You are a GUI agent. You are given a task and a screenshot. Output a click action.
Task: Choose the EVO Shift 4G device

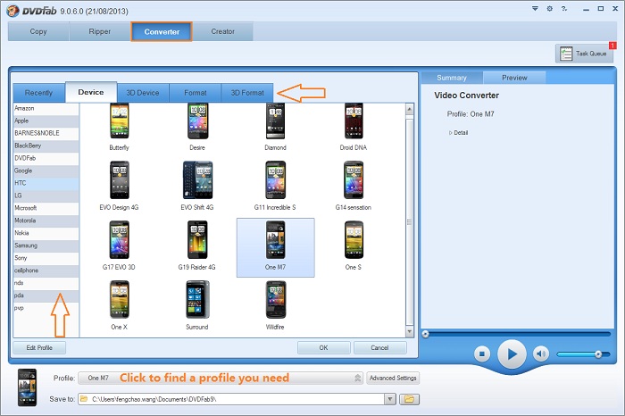tap(197, 186)
